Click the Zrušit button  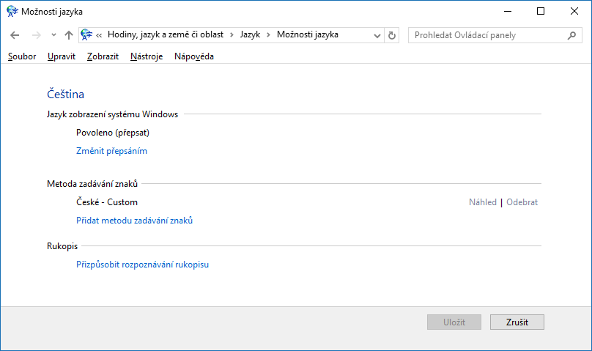coord(517,322)
